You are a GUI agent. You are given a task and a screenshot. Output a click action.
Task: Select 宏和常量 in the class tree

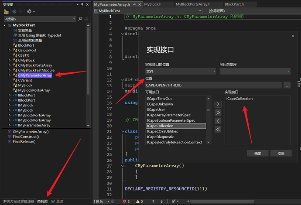click(x=25, y=31)
